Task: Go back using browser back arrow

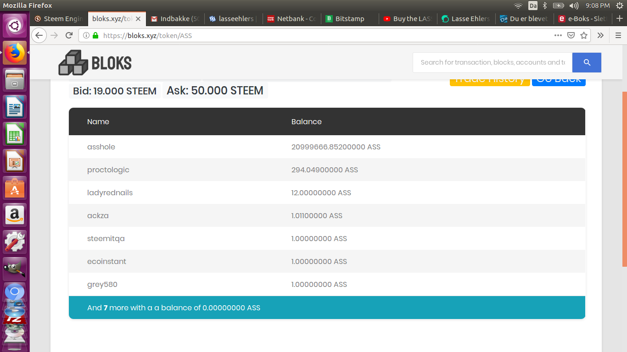Action: click(39, 35)
